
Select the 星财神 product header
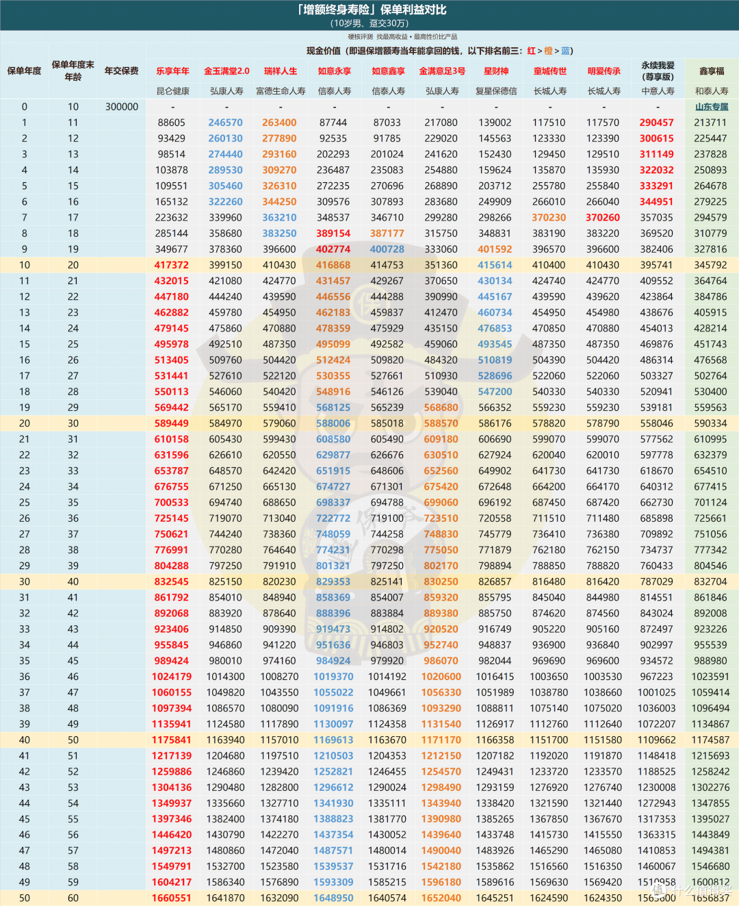496,71
